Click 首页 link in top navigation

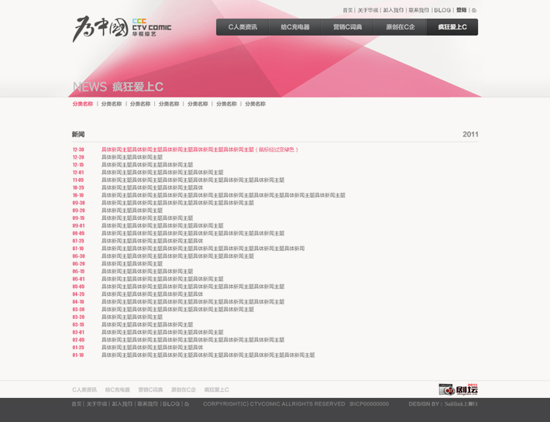coord(348,11)
